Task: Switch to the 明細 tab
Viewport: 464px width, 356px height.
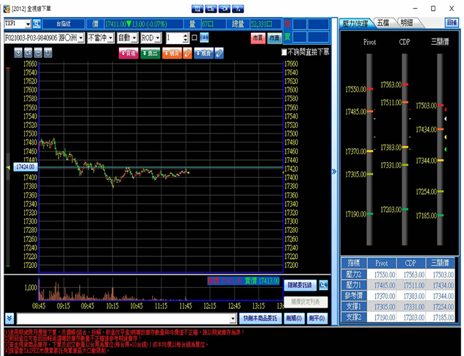Action: coord(407,23)
